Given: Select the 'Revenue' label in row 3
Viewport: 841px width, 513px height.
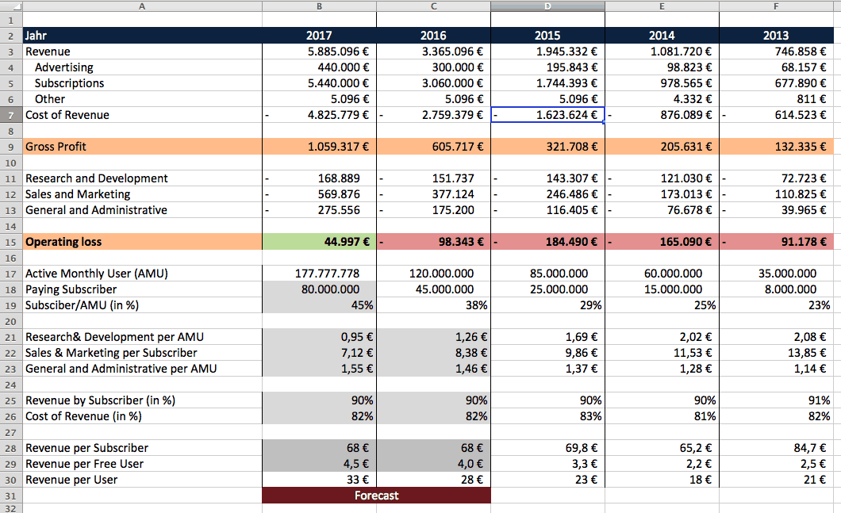Looking at the screenshot, I should coord(48,52).
